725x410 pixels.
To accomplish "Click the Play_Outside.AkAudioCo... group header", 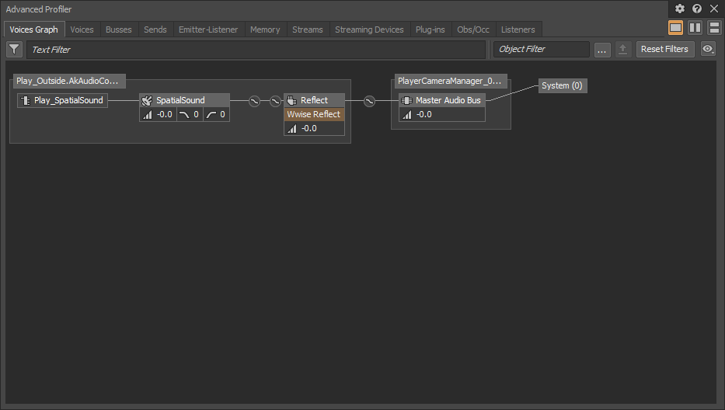I will 67,81.
